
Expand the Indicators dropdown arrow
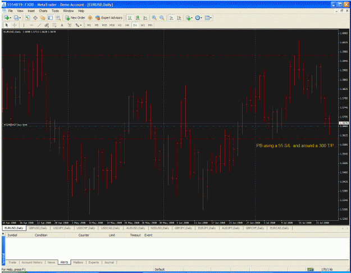click(x=192, y=17)
